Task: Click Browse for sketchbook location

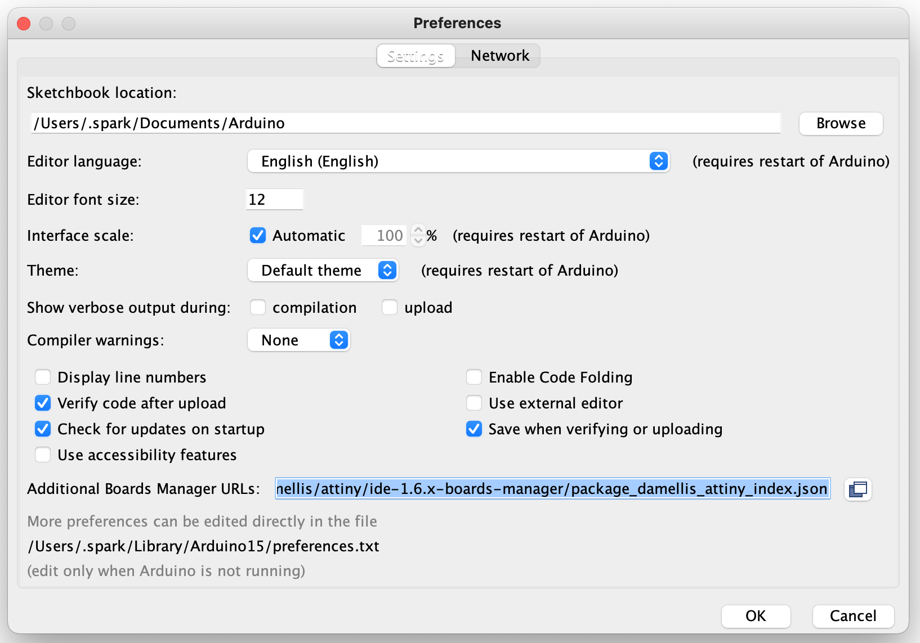Action: (x=841, y=123)
